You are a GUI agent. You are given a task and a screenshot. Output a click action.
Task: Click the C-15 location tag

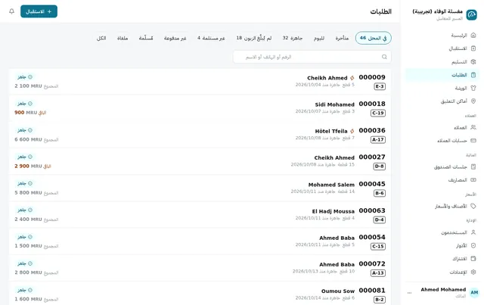[x=378, y=246]
